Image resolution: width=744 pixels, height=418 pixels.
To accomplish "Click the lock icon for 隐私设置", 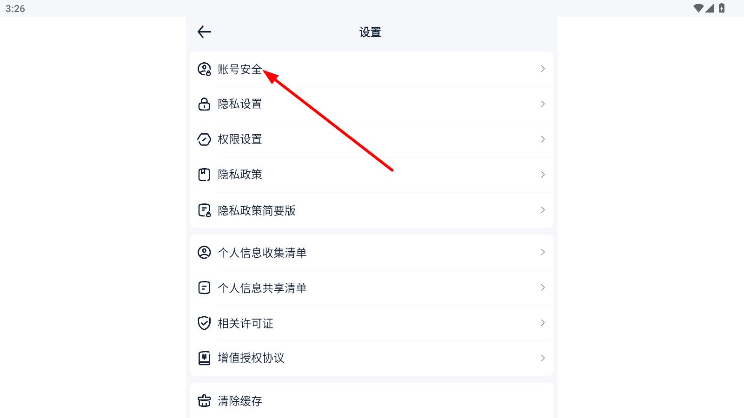I will [204, 104].
